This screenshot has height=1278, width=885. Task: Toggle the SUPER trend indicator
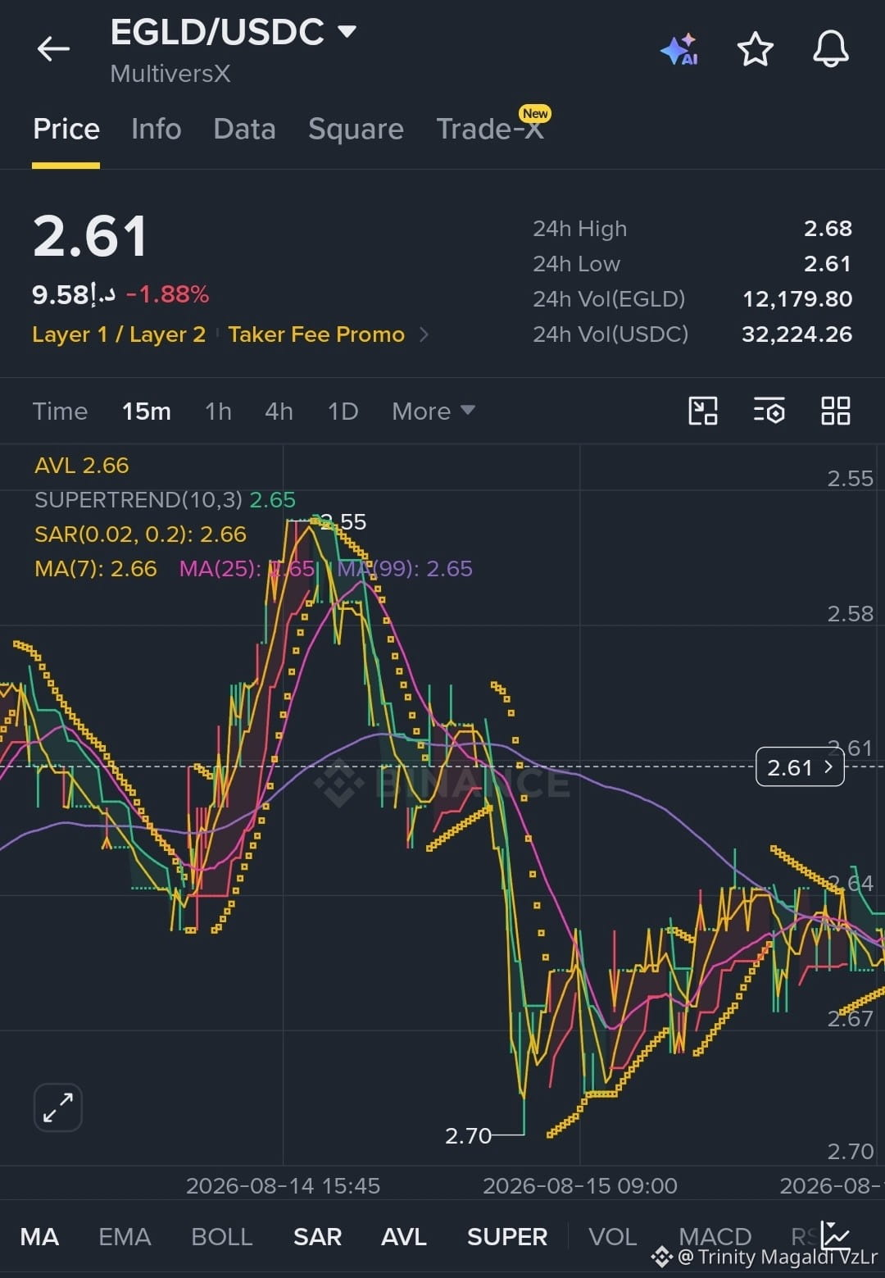(507, 1236)
